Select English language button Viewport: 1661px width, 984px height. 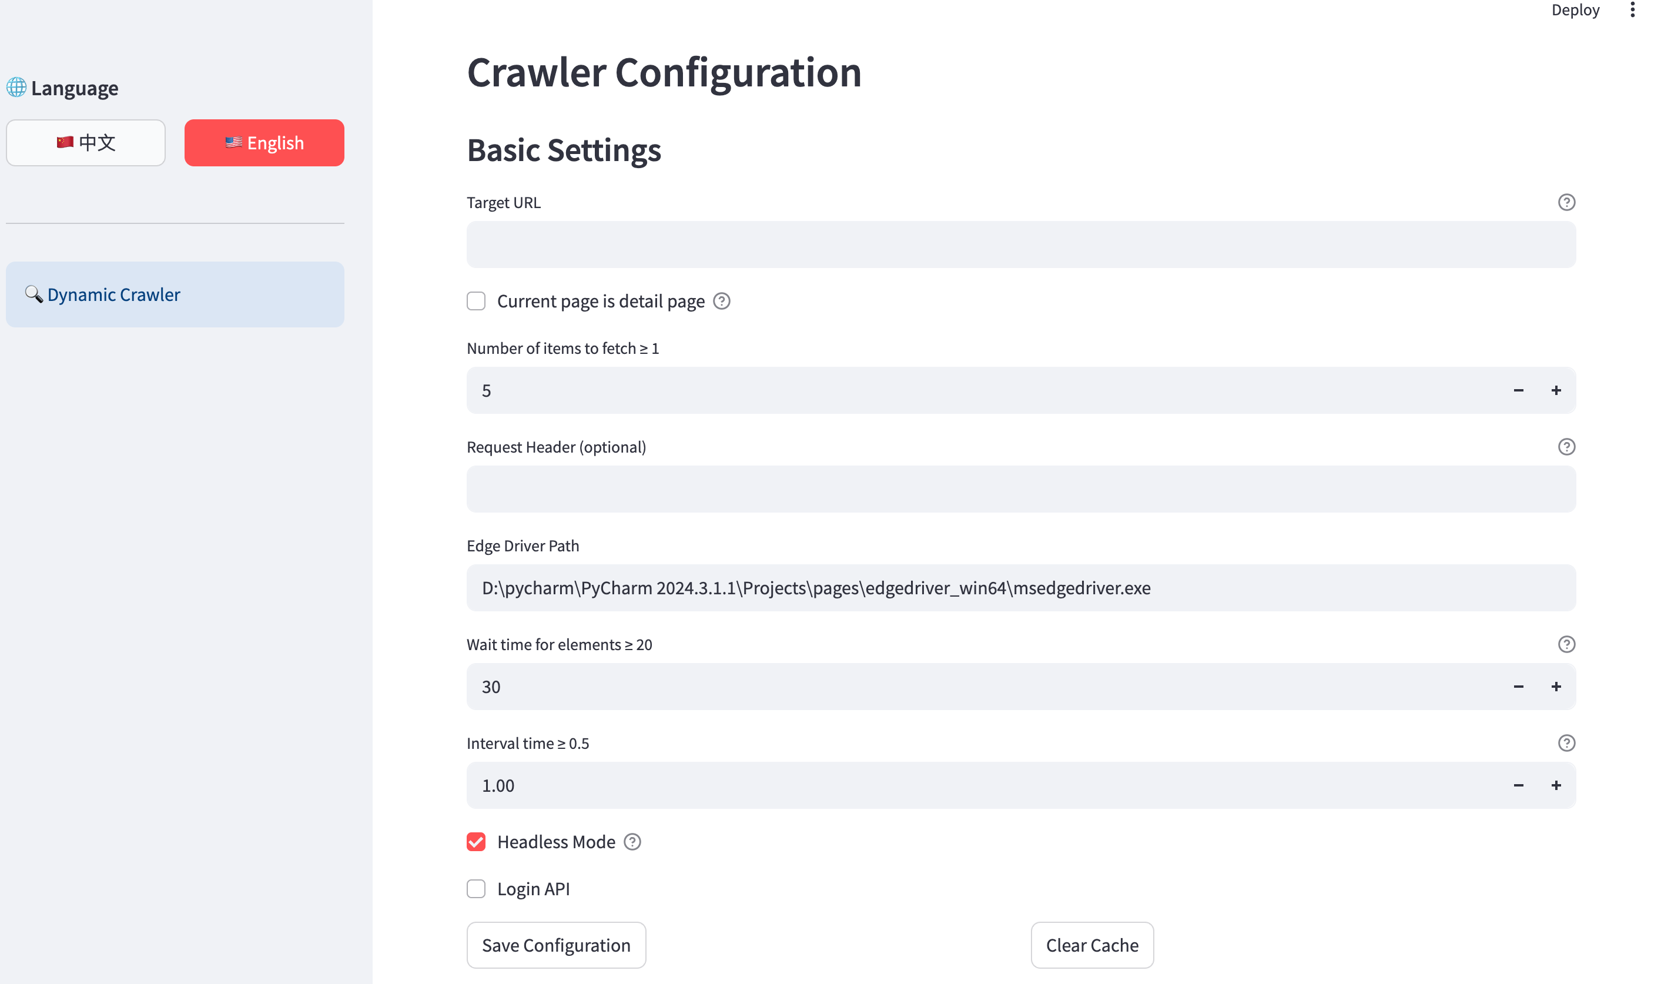point(264,143)
